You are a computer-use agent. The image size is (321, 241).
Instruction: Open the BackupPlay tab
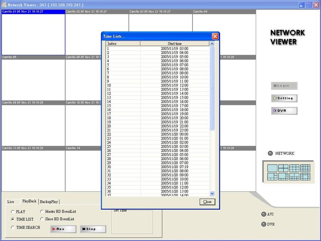49,202
